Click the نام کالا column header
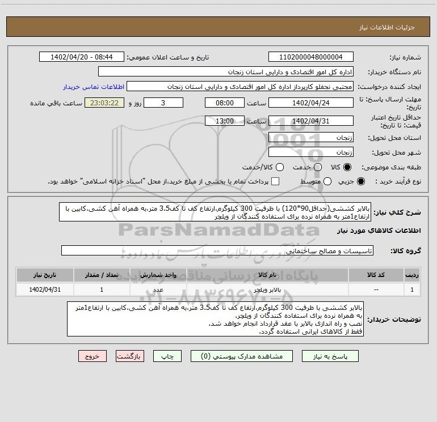 click(x=267, y=275)
